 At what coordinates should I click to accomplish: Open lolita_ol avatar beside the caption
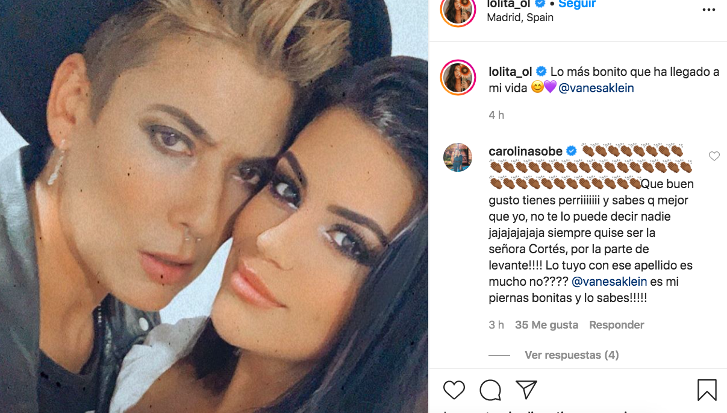point(458,78)
